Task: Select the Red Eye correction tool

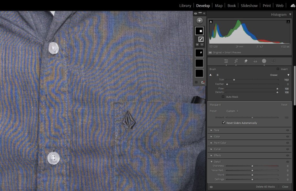Action: click(255, 61)
